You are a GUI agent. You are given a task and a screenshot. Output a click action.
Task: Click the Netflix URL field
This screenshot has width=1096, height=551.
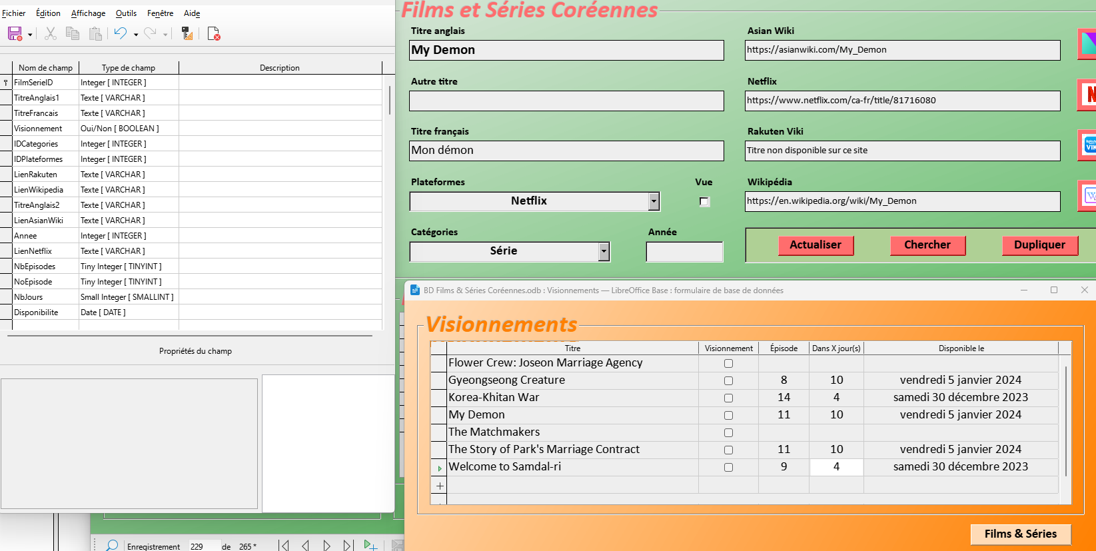[x=903, y=101]
